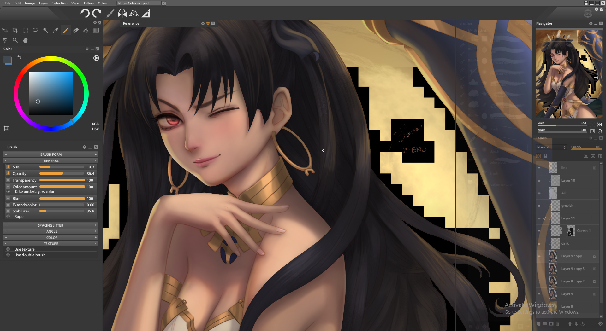Click the Redo arrow
Viewport: 606px width, 331px height.
click(97, 13)
